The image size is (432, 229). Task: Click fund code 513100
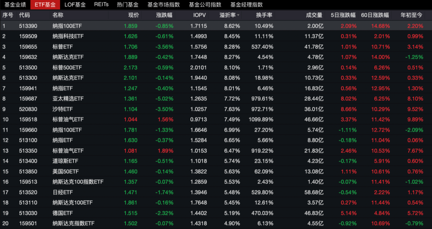28,140
